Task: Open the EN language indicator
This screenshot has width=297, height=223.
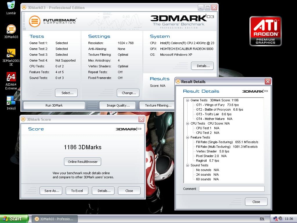Action: pos(262,219)
